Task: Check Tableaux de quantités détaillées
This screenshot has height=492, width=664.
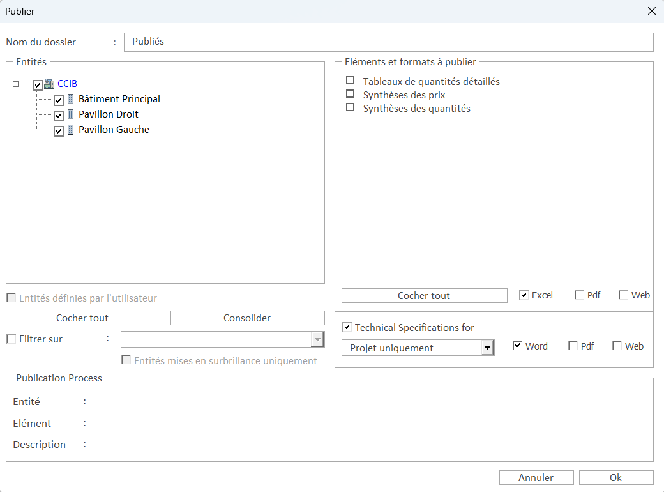Action: click(351, 80)
